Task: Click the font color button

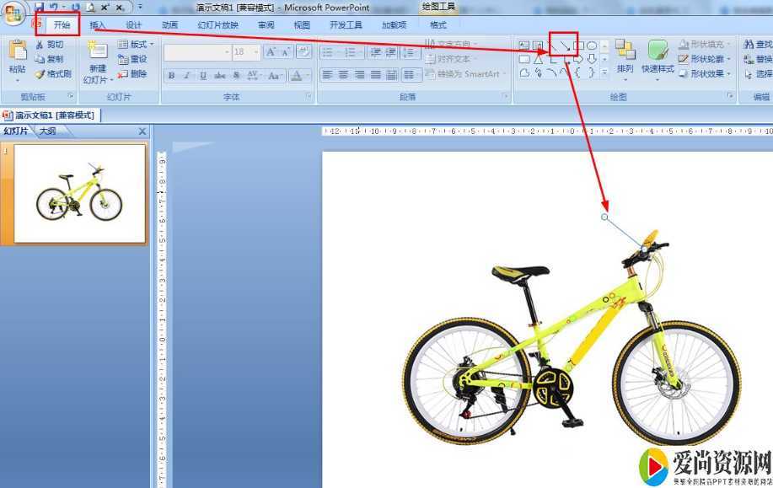Action: tap(296, 76)
